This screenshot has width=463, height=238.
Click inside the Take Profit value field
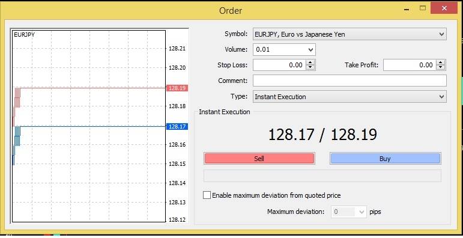coord(410,65)
